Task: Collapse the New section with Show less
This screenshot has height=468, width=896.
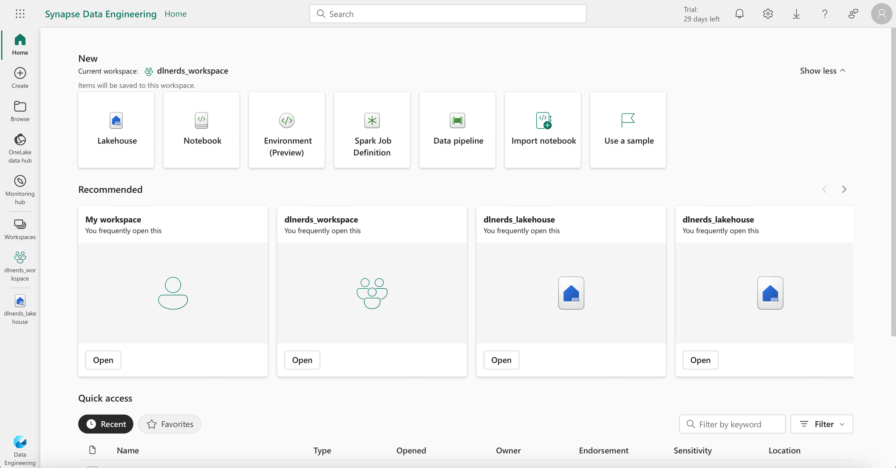Action: [x=823, y=71]
